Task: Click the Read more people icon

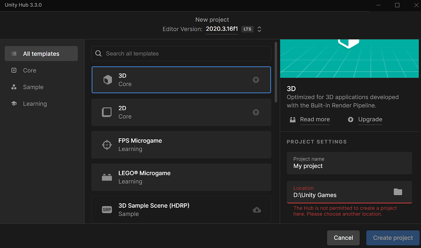Action: coord(292,119)
